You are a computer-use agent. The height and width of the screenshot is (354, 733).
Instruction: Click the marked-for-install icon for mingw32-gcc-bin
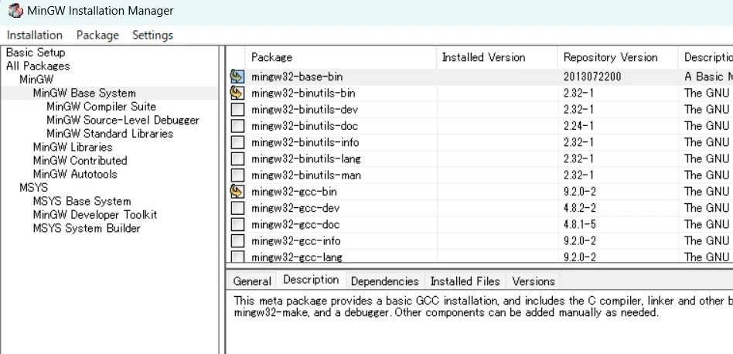pos(237,192)
